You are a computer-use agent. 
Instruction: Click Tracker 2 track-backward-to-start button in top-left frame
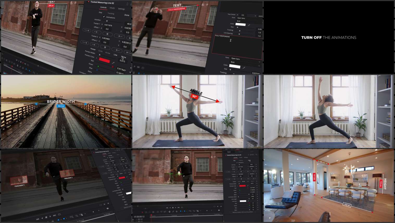tap(84, 42)
